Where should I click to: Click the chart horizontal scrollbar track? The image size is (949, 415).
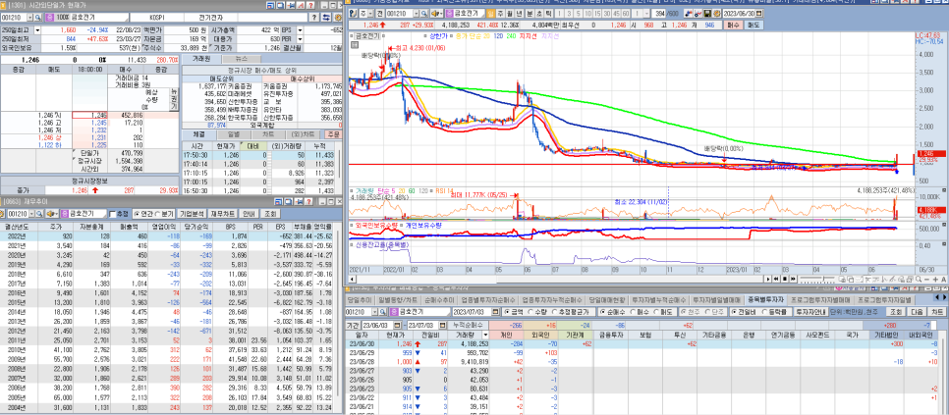pos(560,279)
